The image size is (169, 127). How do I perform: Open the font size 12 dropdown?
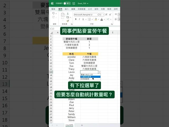pos(103,15)
